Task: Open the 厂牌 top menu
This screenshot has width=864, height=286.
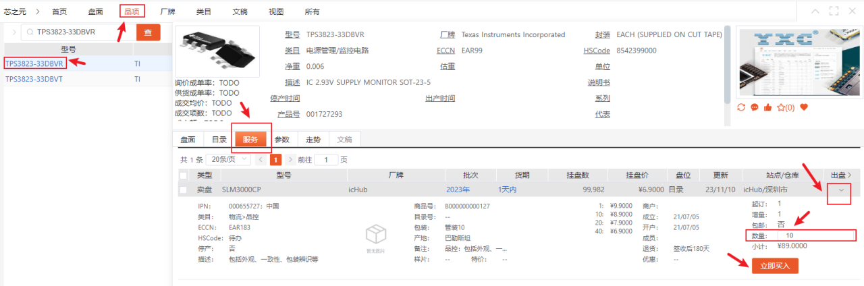Action: click(168, 11)
